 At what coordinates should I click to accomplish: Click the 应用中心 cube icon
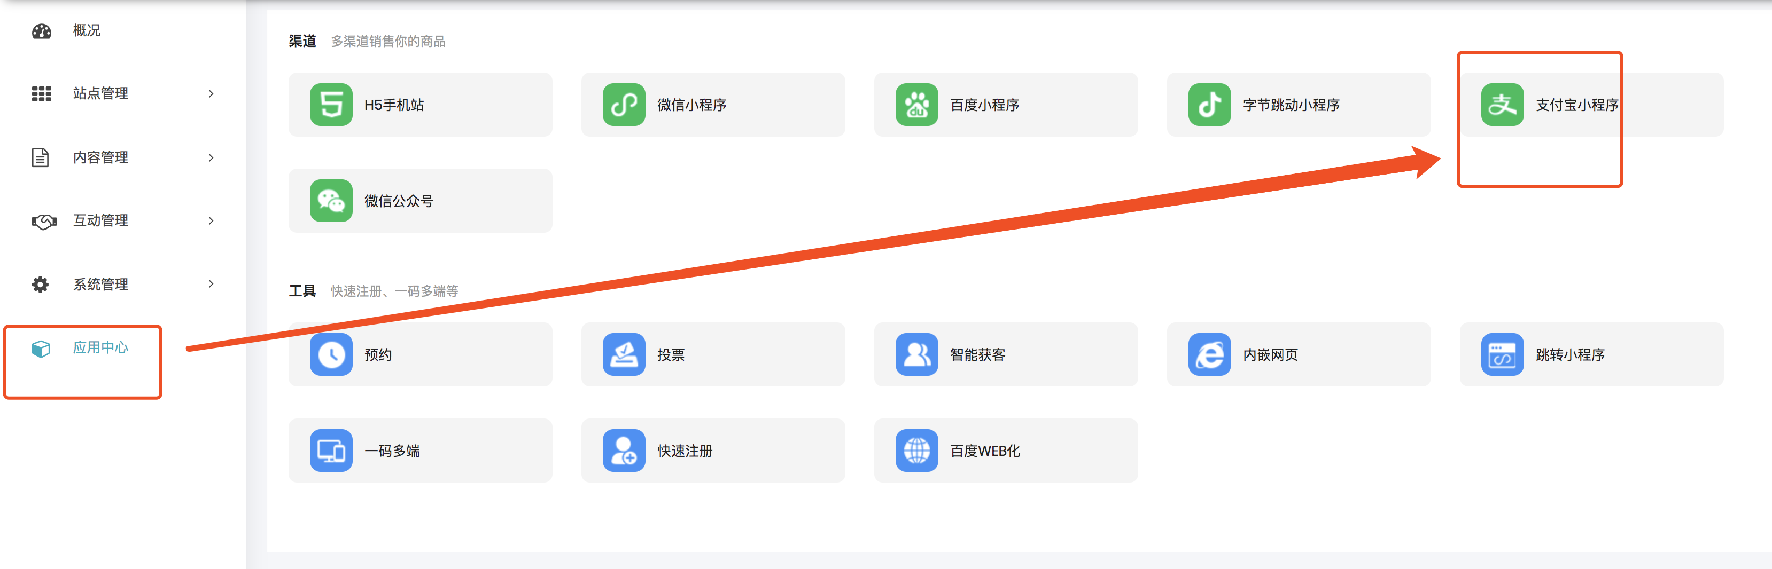pos(41,349)
